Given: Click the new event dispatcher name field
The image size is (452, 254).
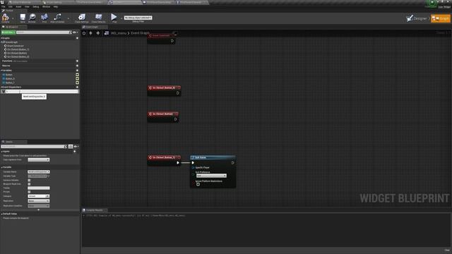Looking at the screenshot, I should pyautogui.click(x=42, y=91).
